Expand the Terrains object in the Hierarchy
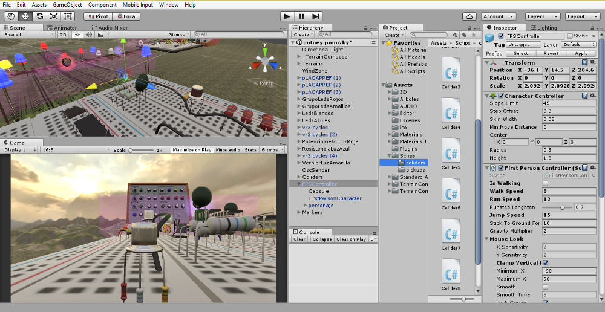The width and height of the screenshot is (605, 312). [x=299, y=63]
